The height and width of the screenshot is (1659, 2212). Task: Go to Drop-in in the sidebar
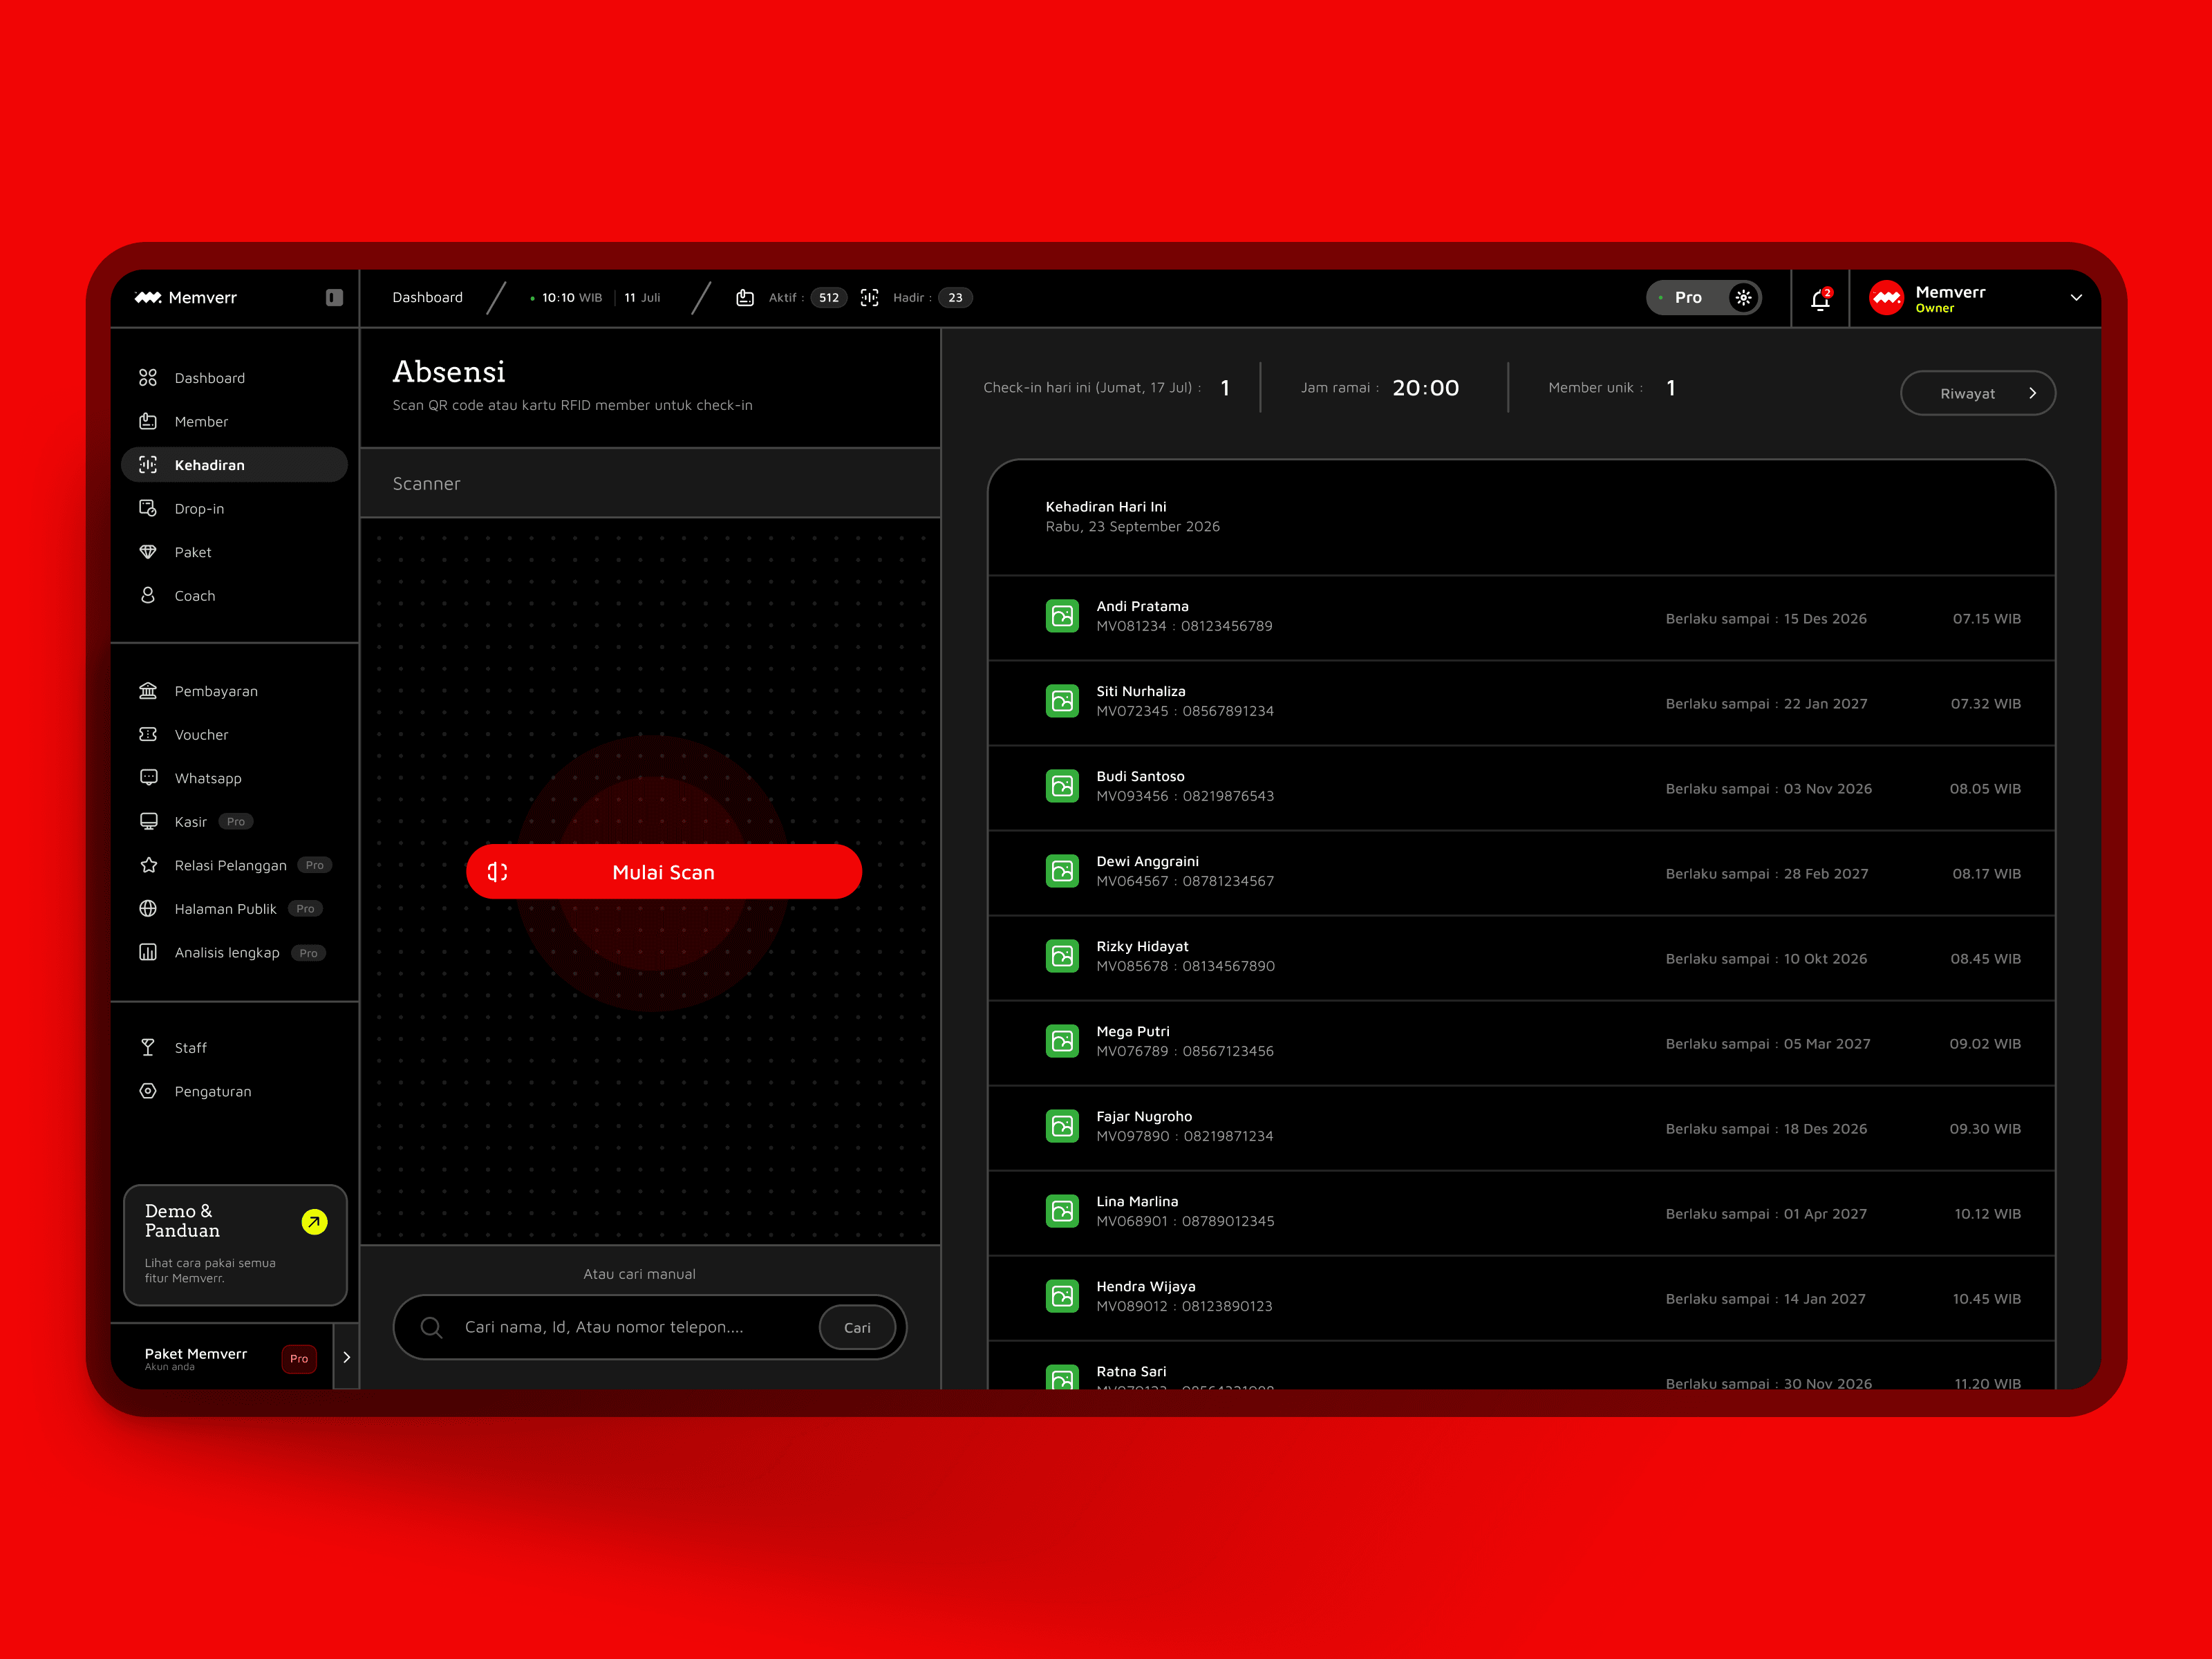(234, 508)
